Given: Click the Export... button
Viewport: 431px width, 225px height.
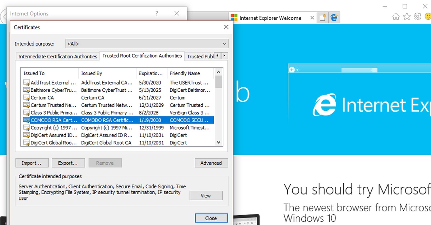Looking at the screenshot, I should pyautogui.click(x=68, y=163).
